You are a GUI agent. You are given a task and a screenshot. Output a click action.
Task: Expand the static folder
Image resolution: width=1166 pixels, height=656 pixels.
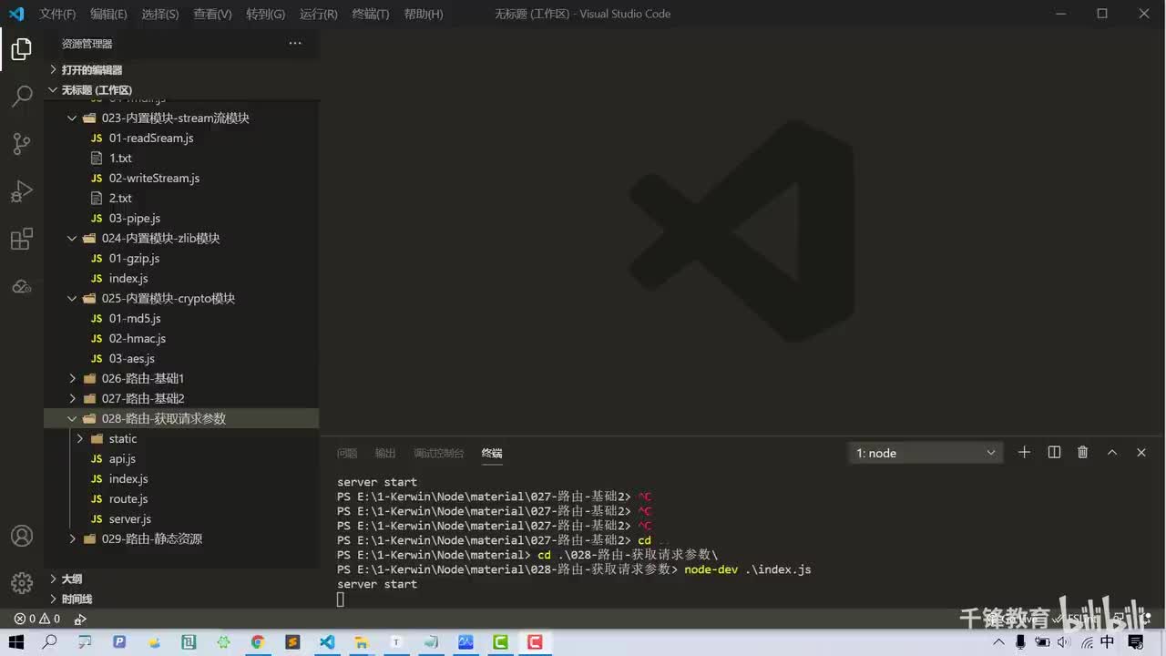181,438
